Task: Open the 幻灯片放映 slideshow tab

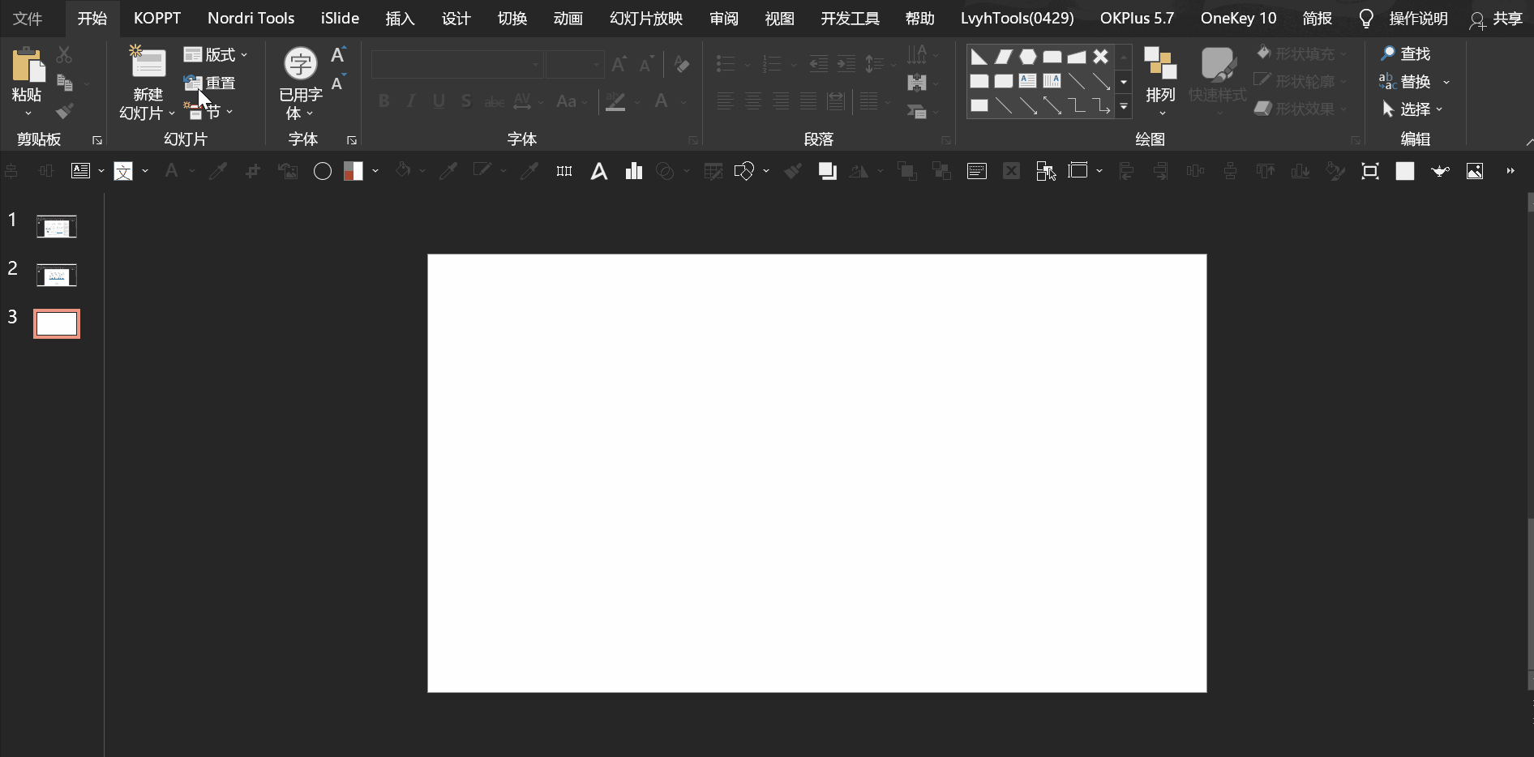Action: click(646, 18)
